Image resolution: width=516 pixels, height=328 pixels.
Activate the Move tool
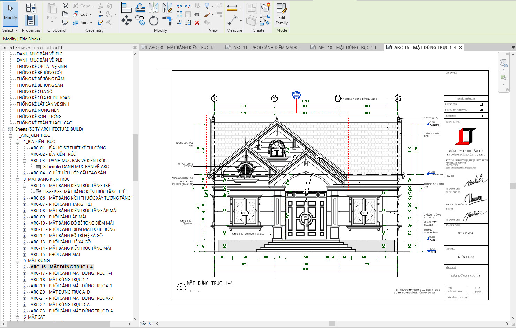(126, 21)
